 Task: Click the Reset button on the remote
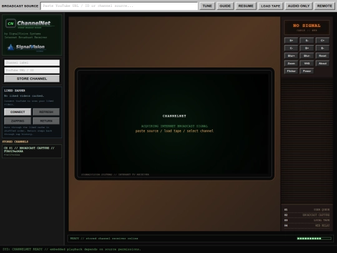coord(323,56)
